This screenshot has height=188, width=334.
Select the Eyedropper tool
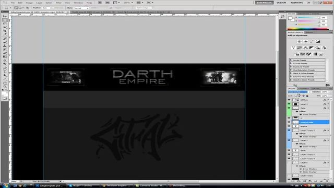(x=5, y=34)
